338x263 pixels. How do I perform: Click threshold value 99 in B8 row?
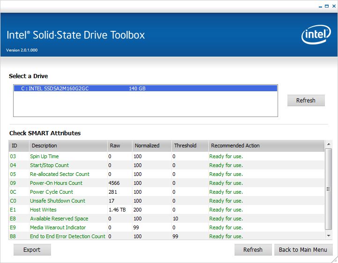(175, 236)
